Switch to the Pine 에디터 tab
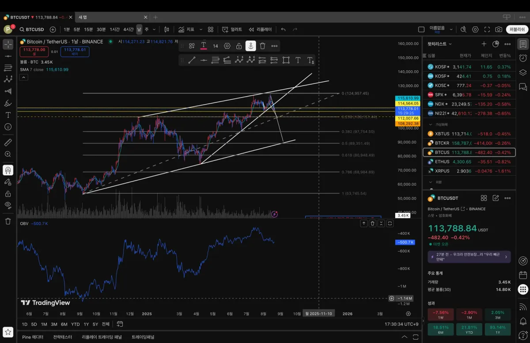 pos(33,337)
